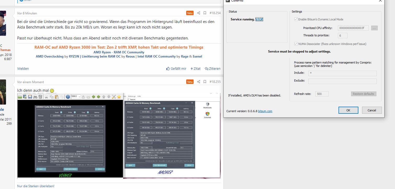
Task: Open RAM-OC auf AMD Ryzen 3000 article link
Action: click(x=119, y=47)
